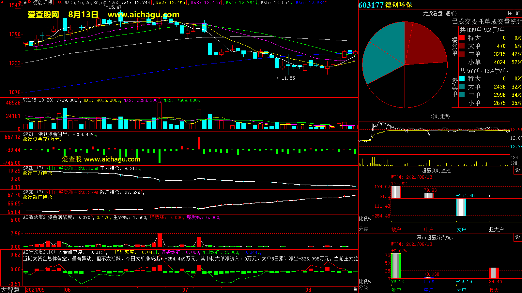Open settings 设 for 深市超赢分类统计 panel
This screenshot has height=293, width=522.
click(517, 237)
